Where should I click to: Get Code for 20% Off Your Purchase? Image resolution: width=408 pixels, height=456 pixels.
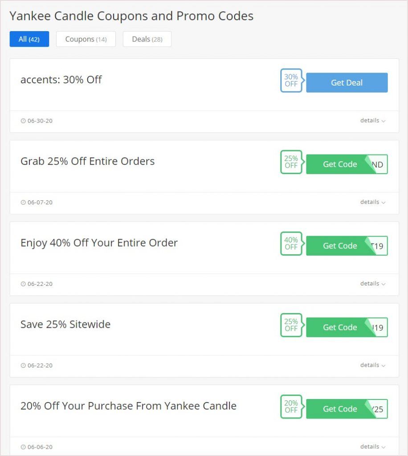[340, 409]
